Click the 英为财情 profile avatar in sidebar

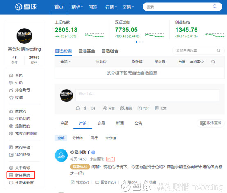tap(24, 36)
